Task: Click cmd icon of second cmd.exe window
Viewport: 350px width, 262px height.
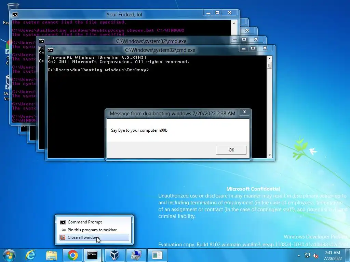Action: [42, 41]
